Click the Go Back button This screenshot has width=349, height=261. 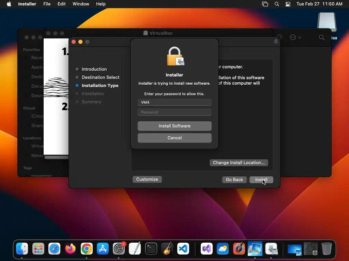[x=234, y=179]
